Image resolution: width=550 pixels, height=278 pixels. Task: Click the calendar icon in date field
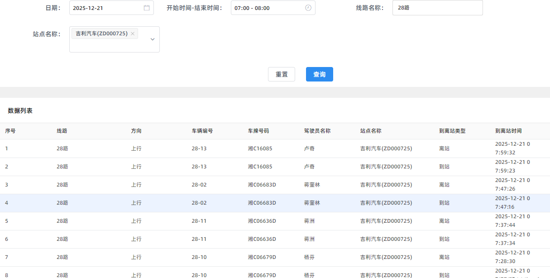click(x=147, y=8)
